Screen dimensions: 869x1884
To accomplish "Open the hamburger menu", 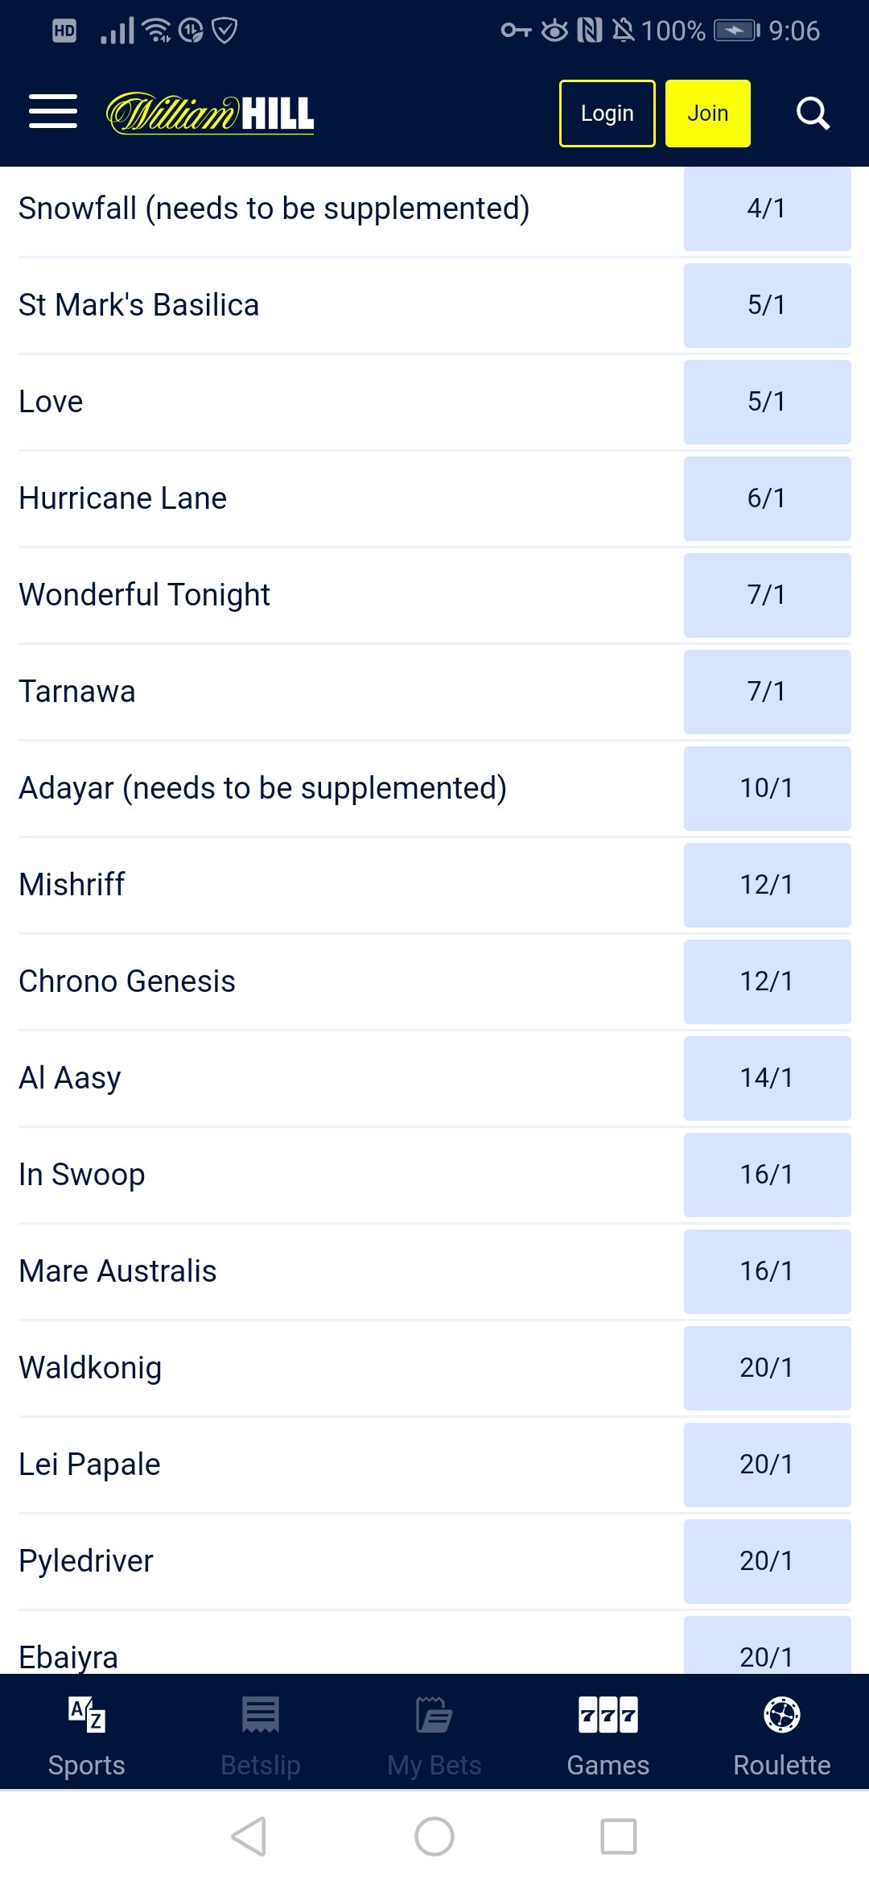I will click(53, 112).
